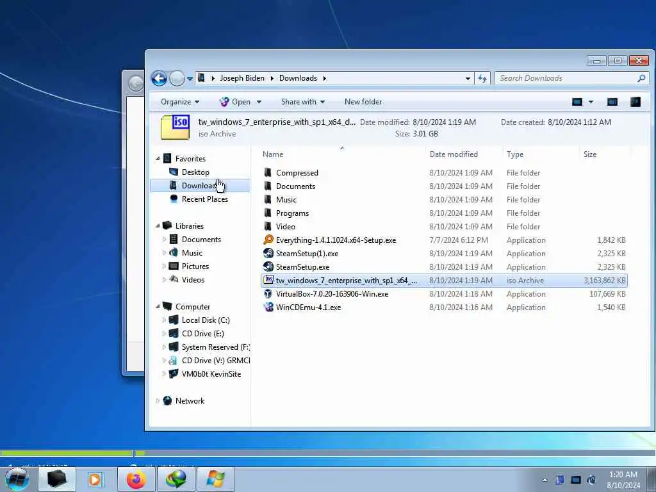
Task: Click the Open toolbar button
Action: (x=235, y=102)
